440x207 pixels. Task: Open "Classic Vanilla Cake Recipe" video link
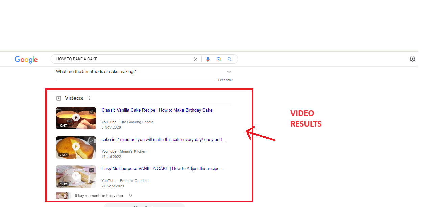coord(157,110)
